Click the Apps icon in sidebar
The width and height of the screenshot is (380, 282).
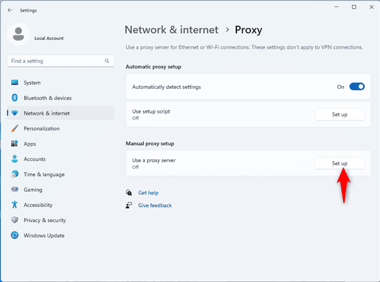(x=15, y=143)
